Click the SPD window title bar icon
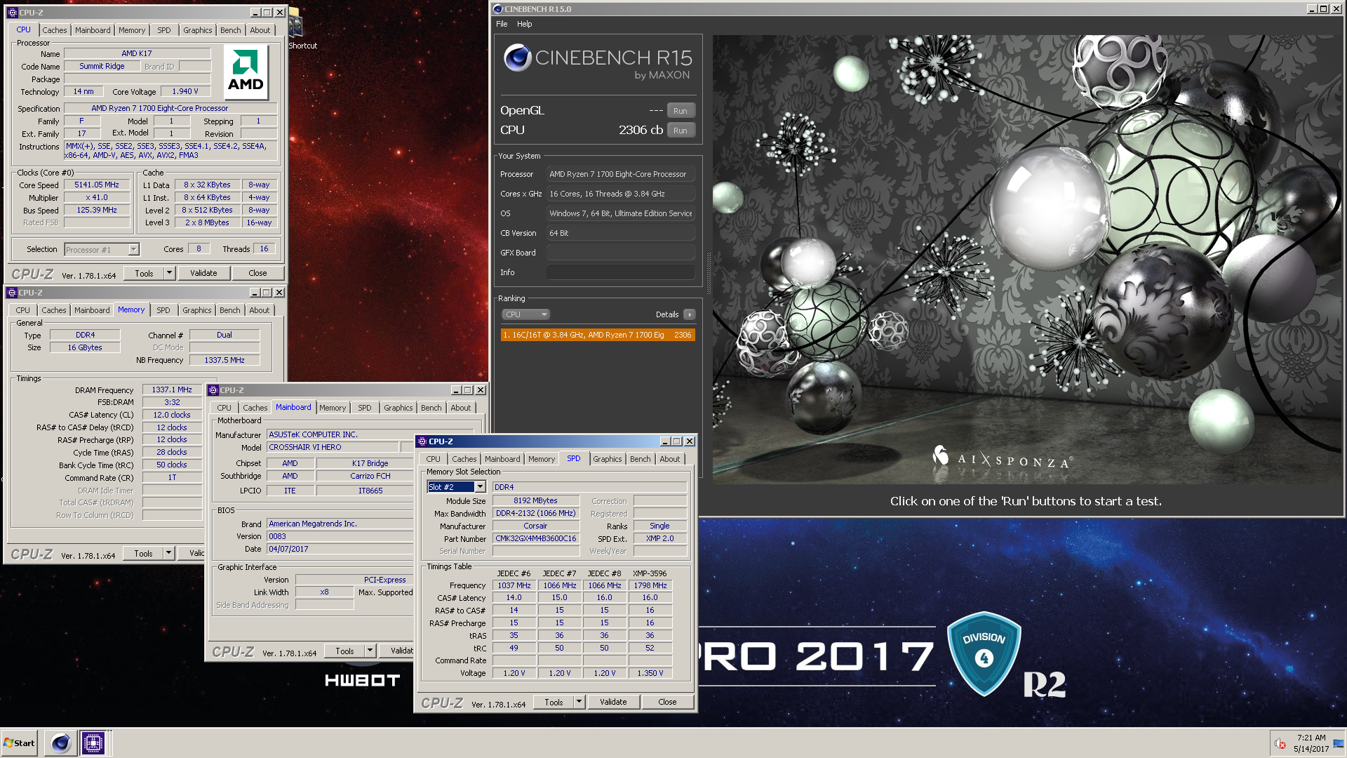Image resolution: width=1347 pixels, height=758 pixels. 422,441
